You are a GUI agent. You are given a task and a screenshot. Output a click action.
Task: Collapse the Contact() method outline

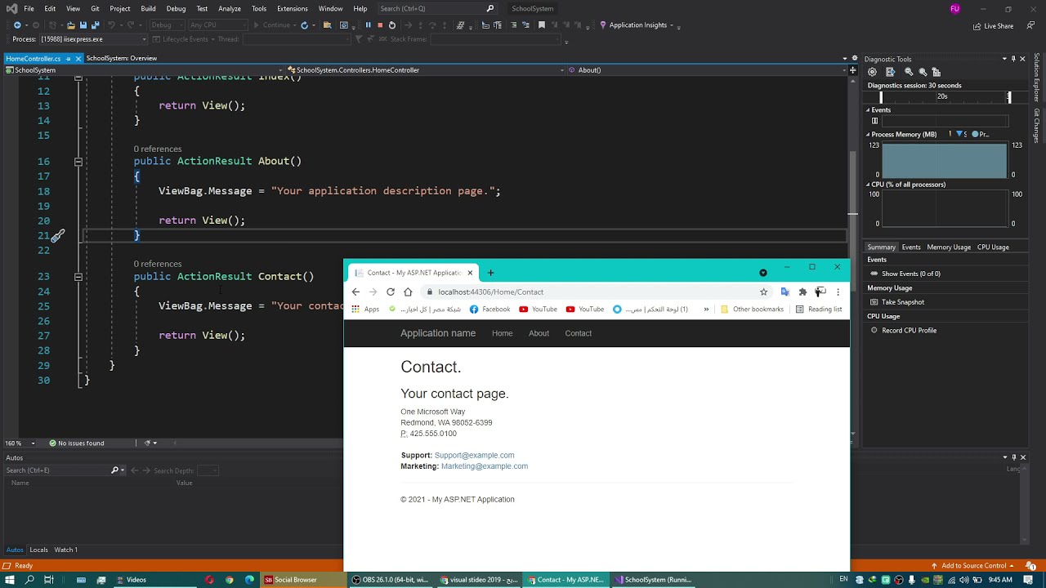(78, 277)
